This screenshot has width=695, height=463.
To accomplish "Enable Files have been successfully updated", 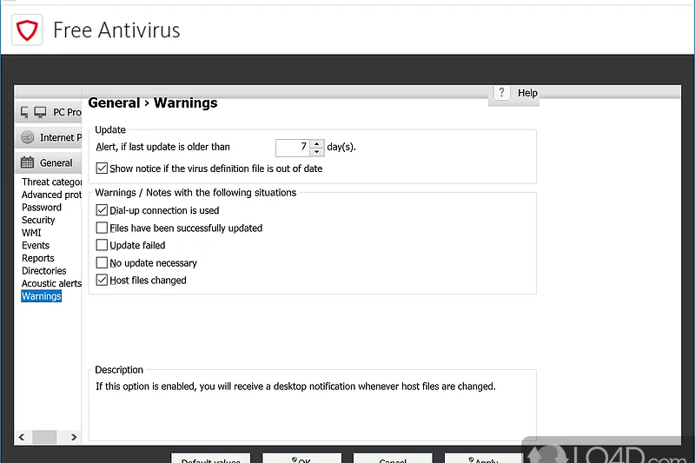I will point(102,228).
